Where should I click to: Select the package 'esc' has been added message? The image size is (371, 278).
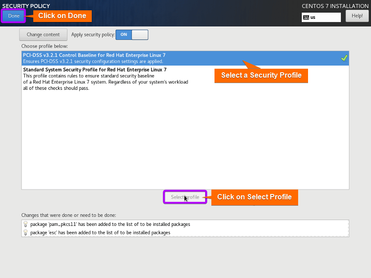click(100, 233)
